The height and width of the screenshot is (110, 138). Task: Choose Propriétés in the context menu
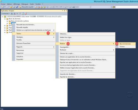[x=34, y=59]
